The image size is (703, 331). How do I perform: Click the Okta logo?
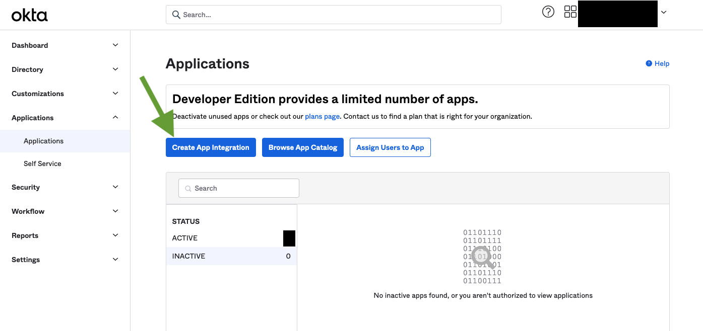tap(30, 16)
